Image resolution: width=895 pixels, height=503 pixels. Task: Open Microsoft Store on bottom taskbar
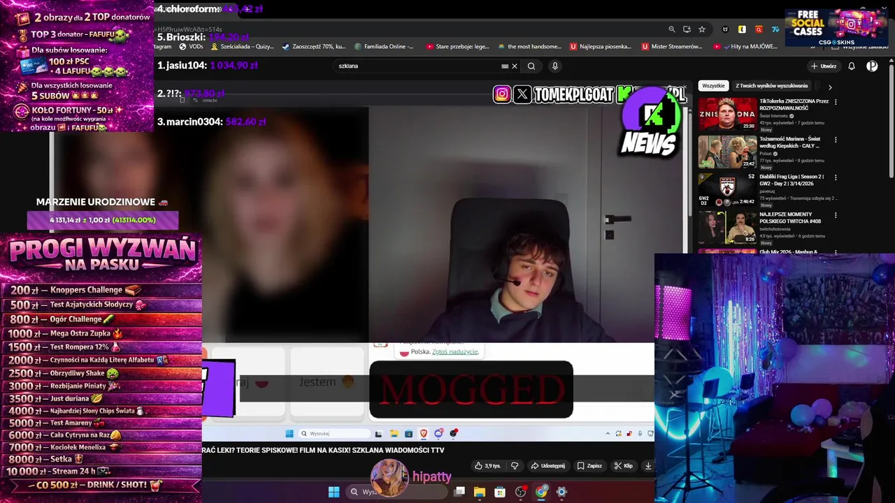(x=500, y=492)
